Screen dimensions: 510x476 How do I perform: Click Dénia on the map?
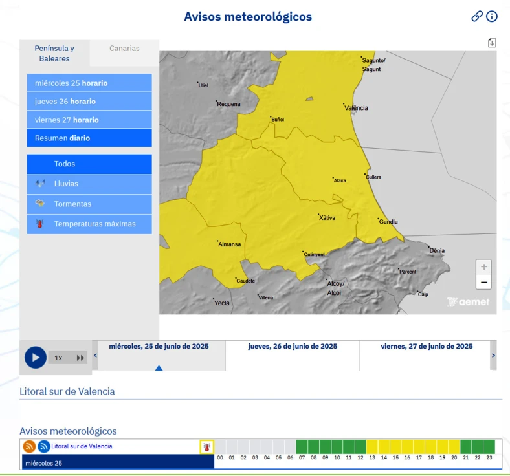click(x=437, y=250)
